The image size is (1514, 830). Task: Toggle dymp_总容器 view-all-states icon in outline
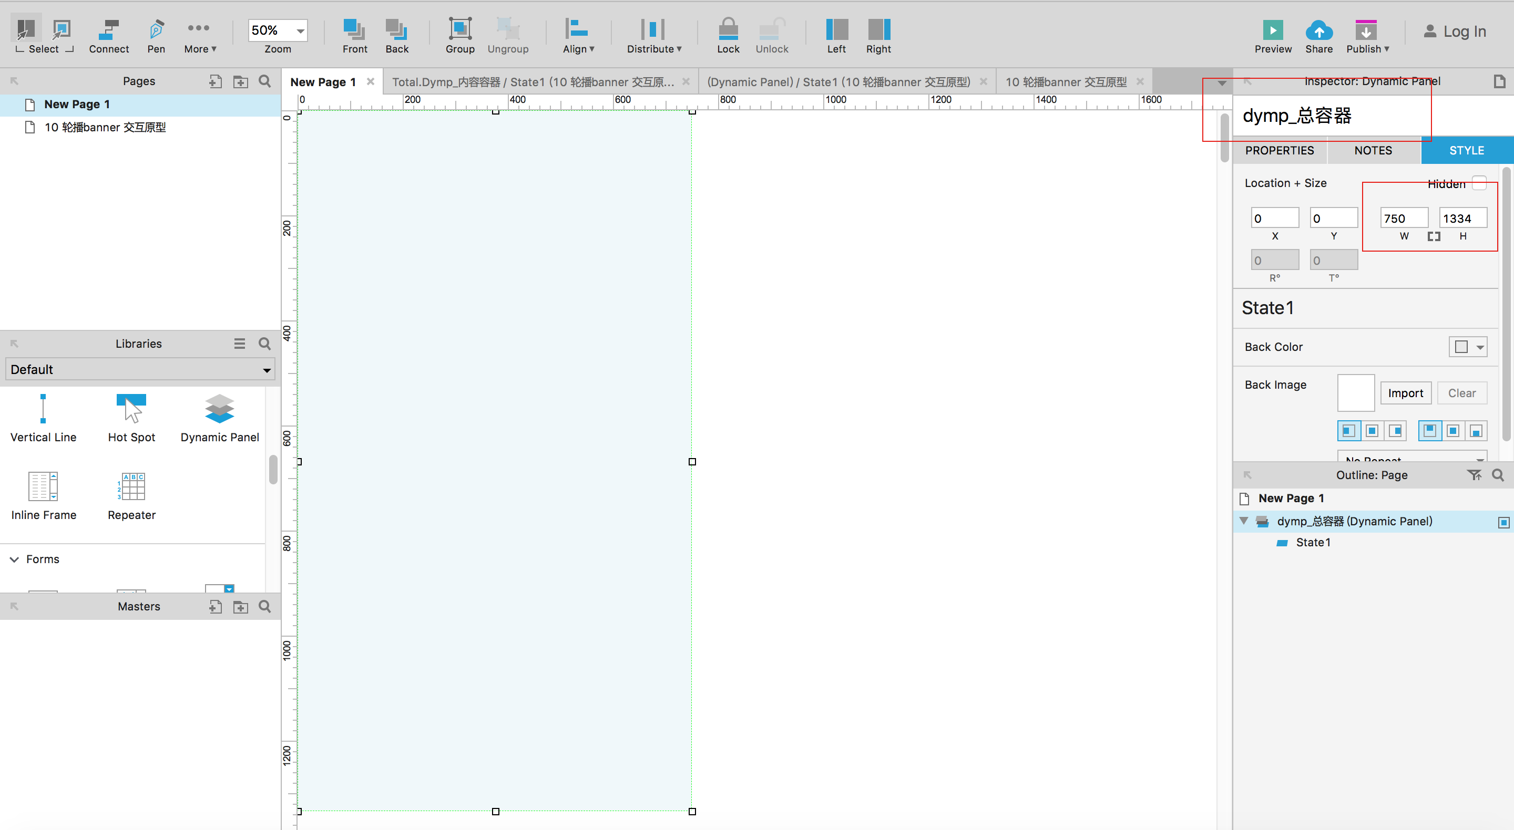(1503, 522)
